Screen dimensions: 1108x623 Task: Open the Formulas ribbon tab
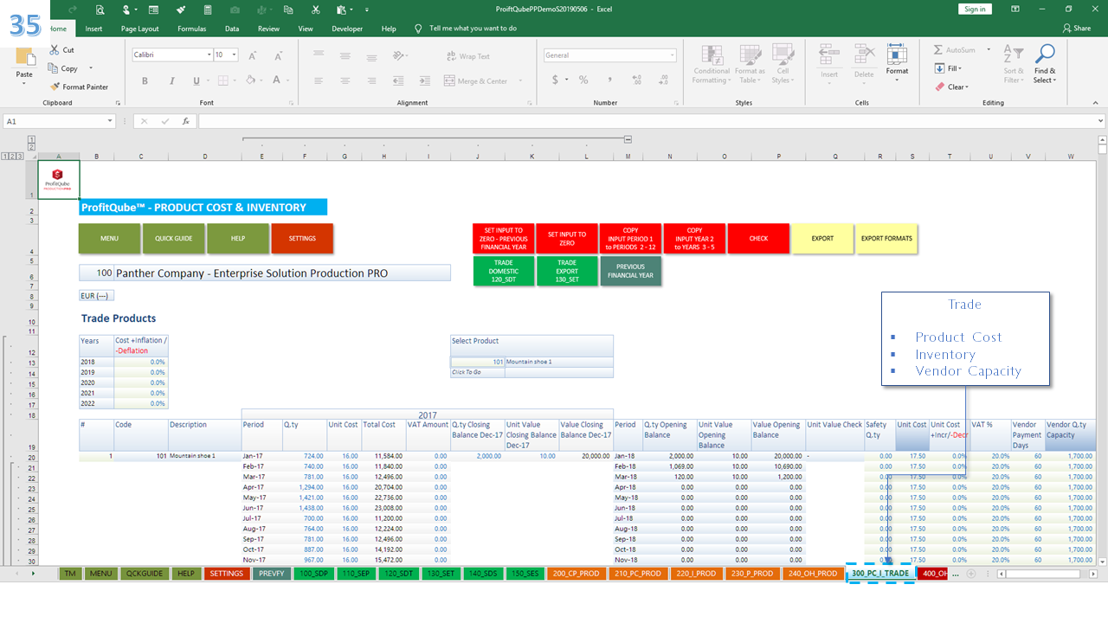point(191,29)
